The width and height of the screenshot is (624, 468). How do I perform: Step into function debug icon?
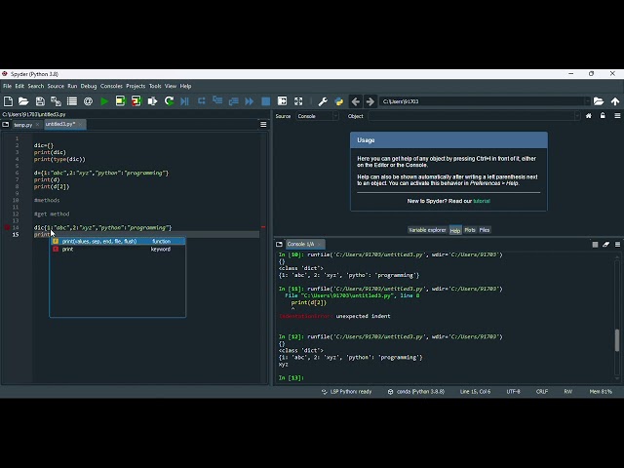coord(217,101)
